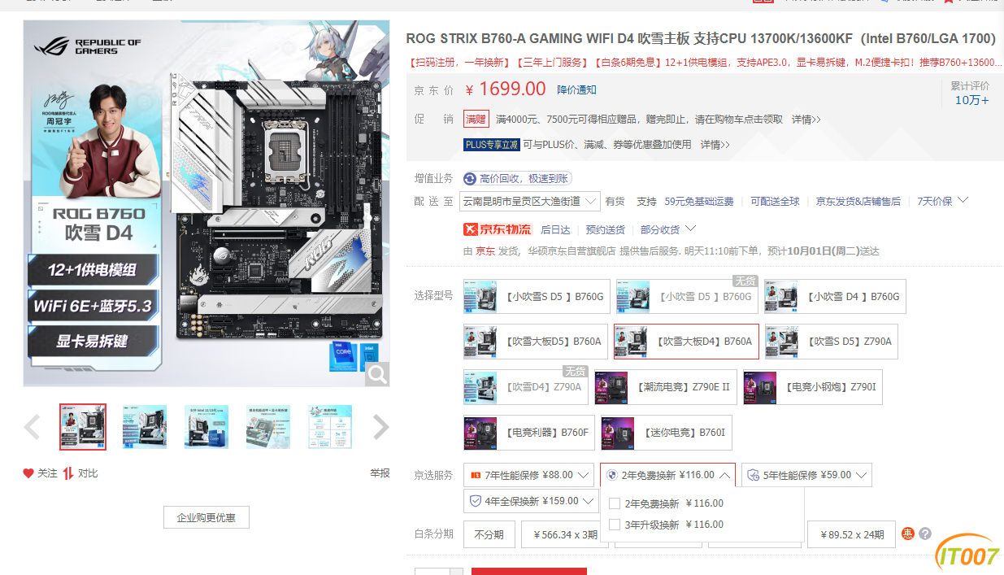Click the 高价回收 recycle icon
The width and height of the screenshot is (1004, 575).
(x=470, y=179)
